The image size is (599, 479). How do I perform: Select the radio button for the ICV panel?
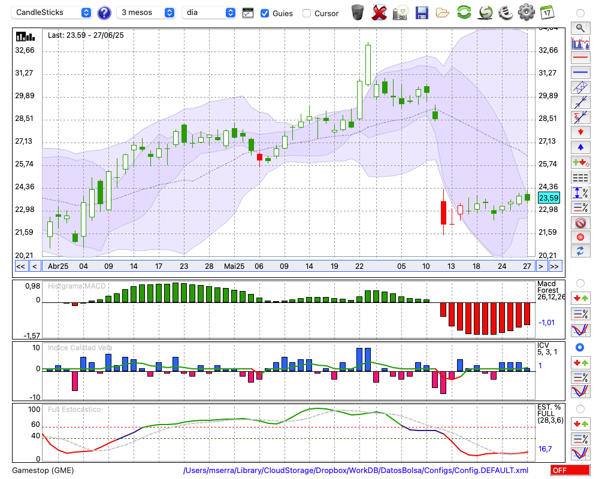click(580, 347)
